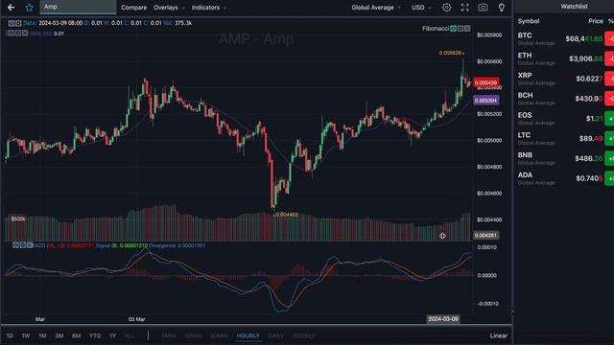Viewport: 614px width, 345px height.
Task: Switch to DAILY interval tab
Action: click(x=276, y=335)
